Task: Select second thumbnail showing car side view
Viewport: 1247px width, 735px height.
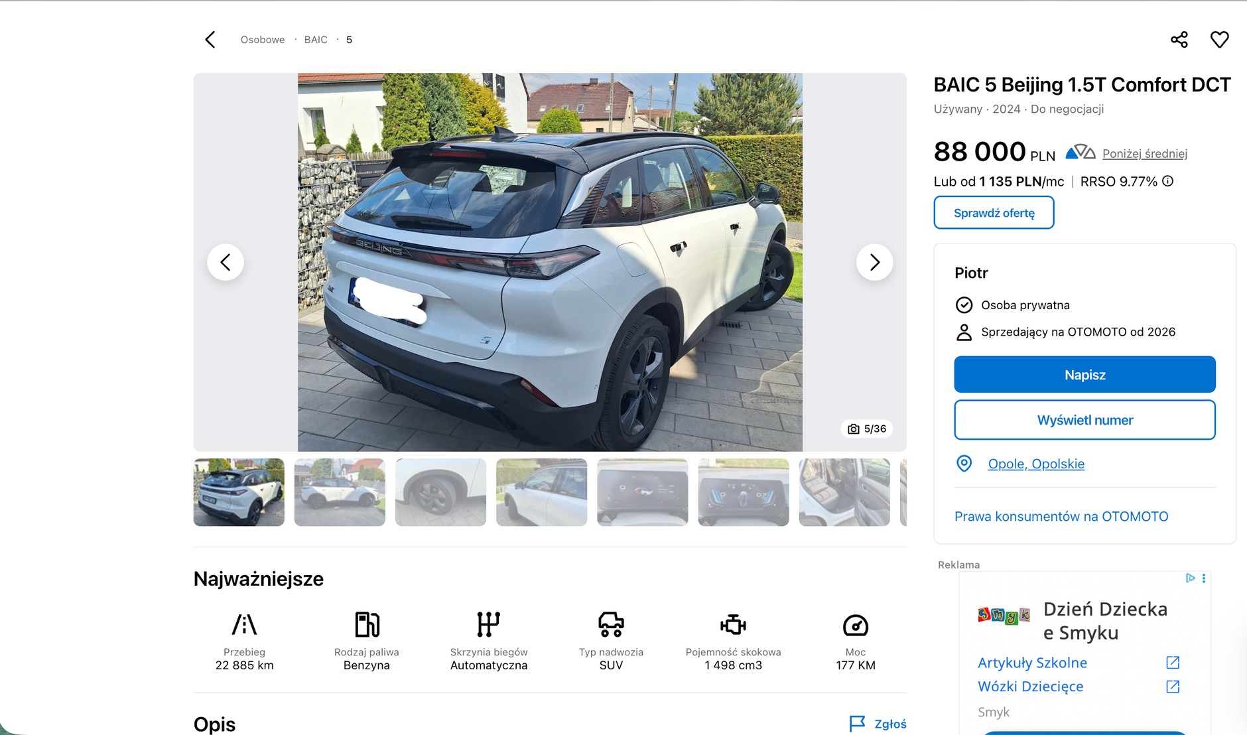Action: [340, 492]
